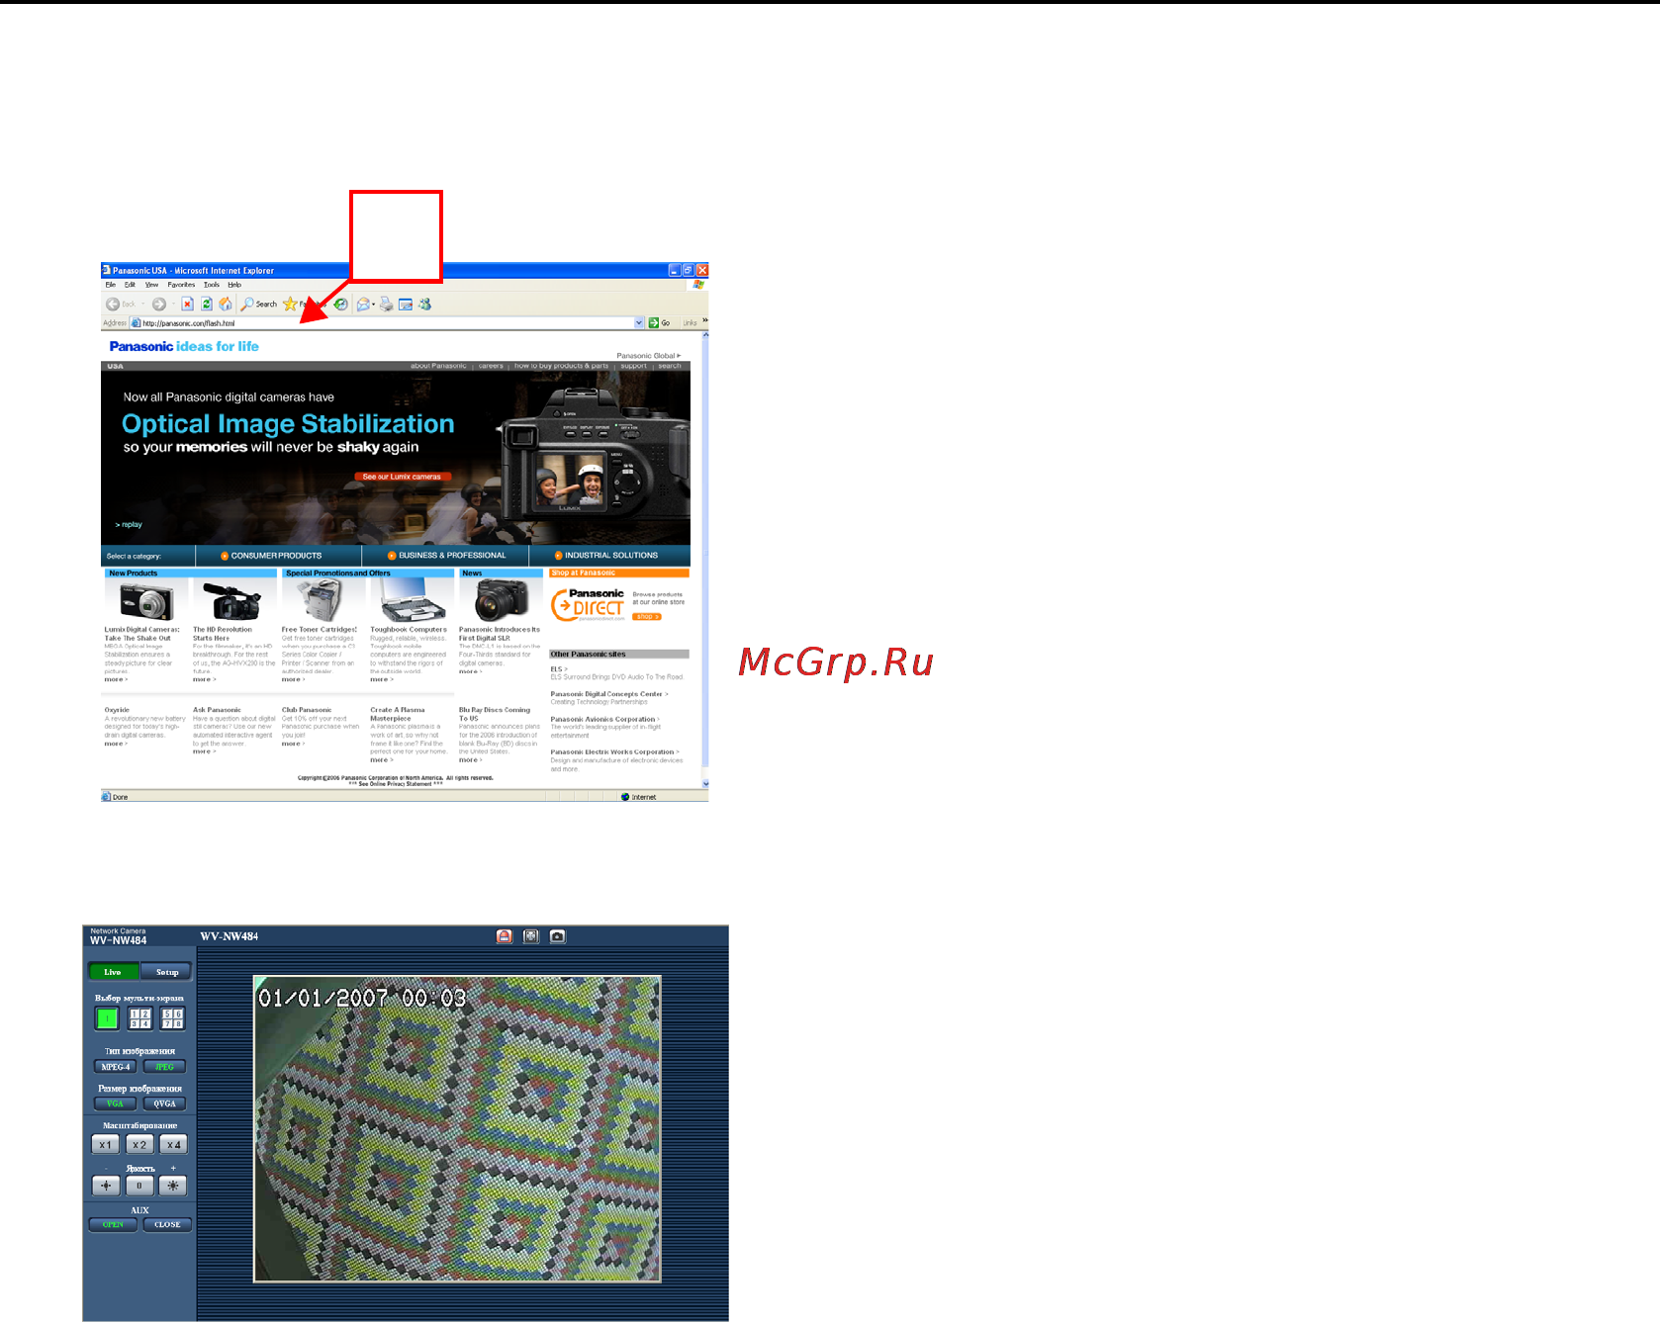Open the support link in top navigation
This screenshot has width=1660, height=1322.
pyautogui.click(x=633, y=366)
